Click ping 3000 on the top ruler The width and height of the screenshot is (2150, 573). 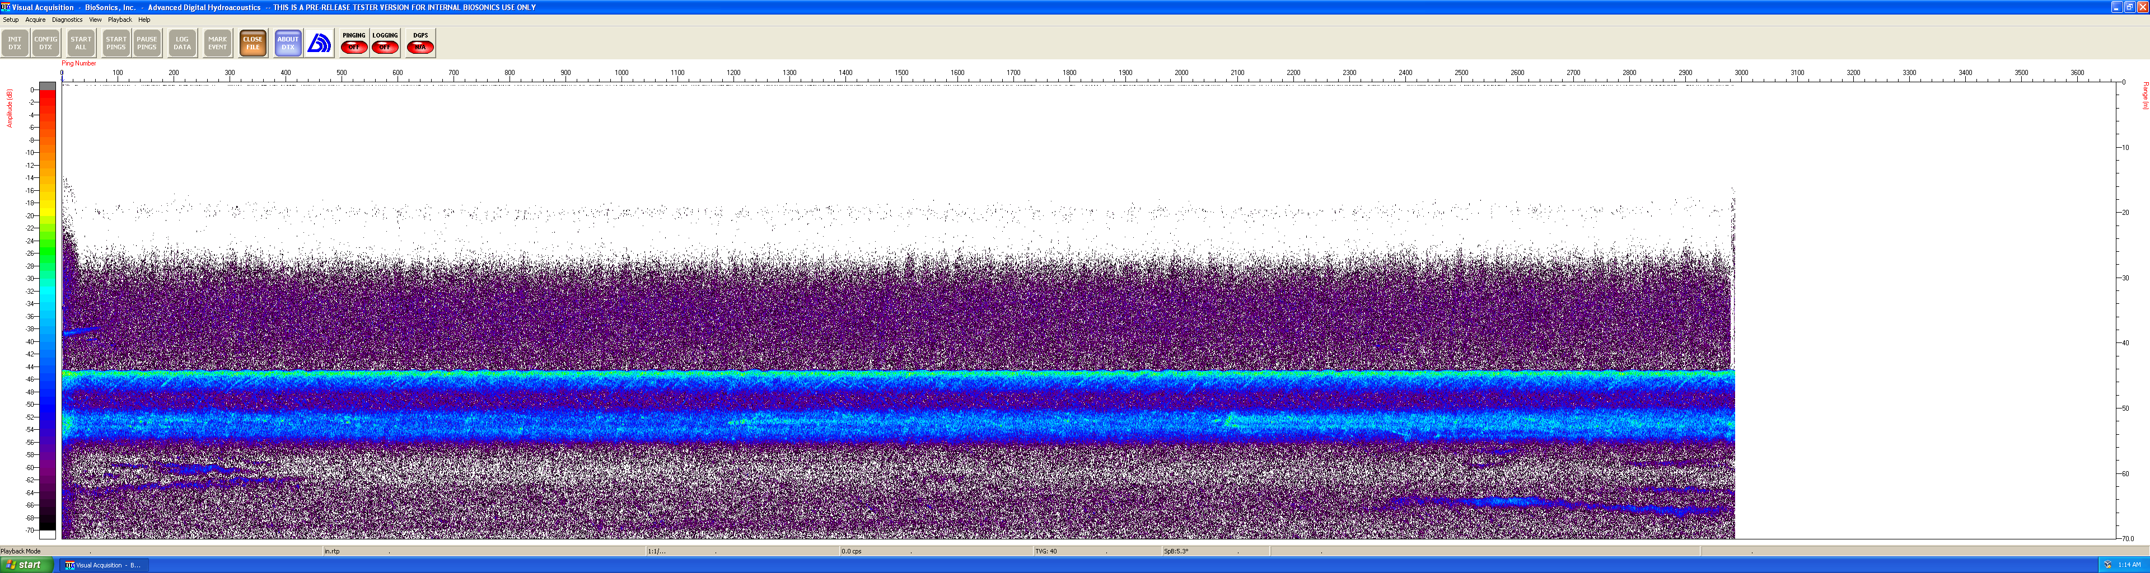[1742, 73]
